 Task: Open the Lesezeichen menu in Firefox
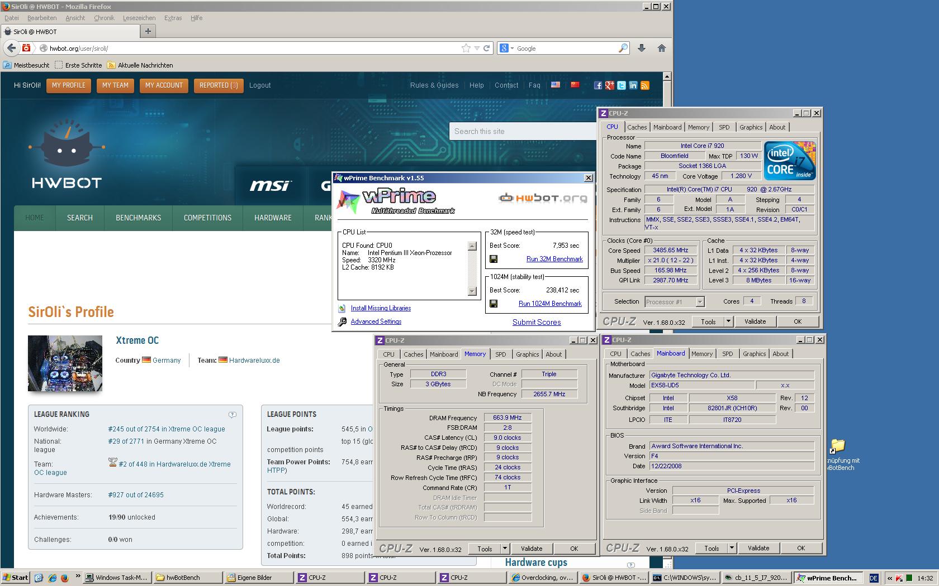point(139,18)
